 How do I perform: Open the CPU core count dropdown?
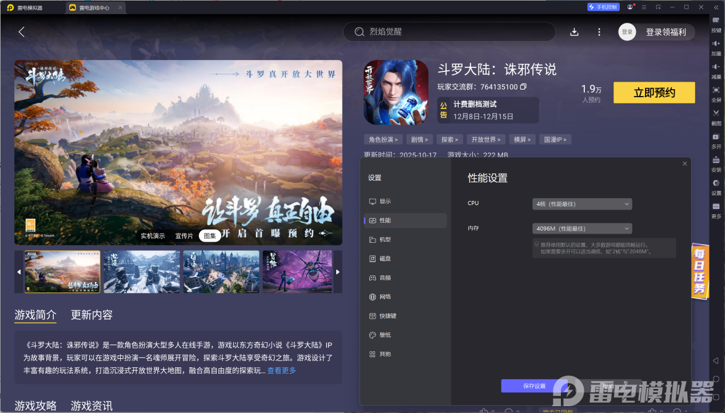click(582, 204)
